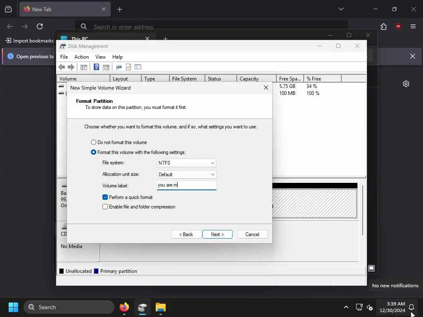Click the black Unallocated legend swatch
423x317 pixels.
point(62,271)
